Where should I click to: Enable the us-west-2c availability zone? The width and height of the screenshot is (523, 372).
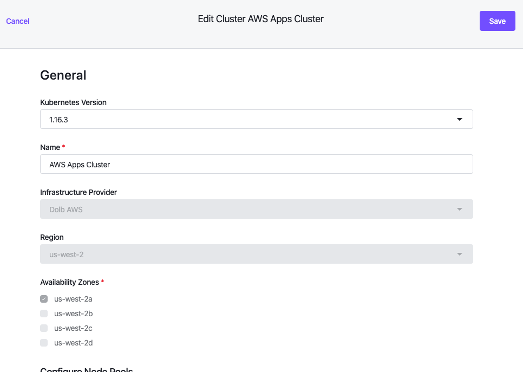point(44,328)
